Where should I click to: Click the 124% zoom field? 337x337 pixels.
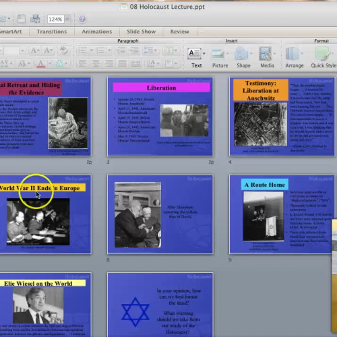(55, 19)
